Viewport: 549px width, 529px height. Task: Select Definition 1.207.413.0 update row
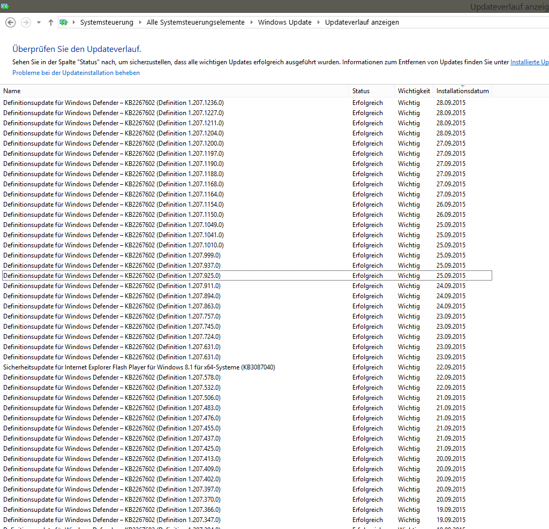[x=247, y=459]
